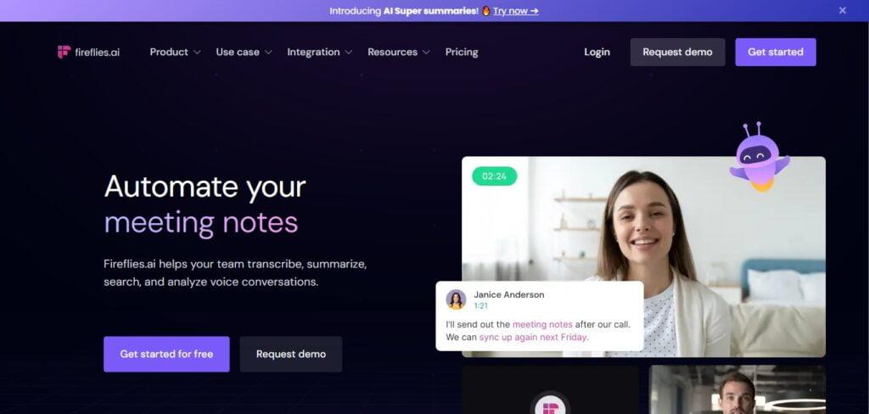Click the Login link

pyautogui.click(x=597, y=52)
